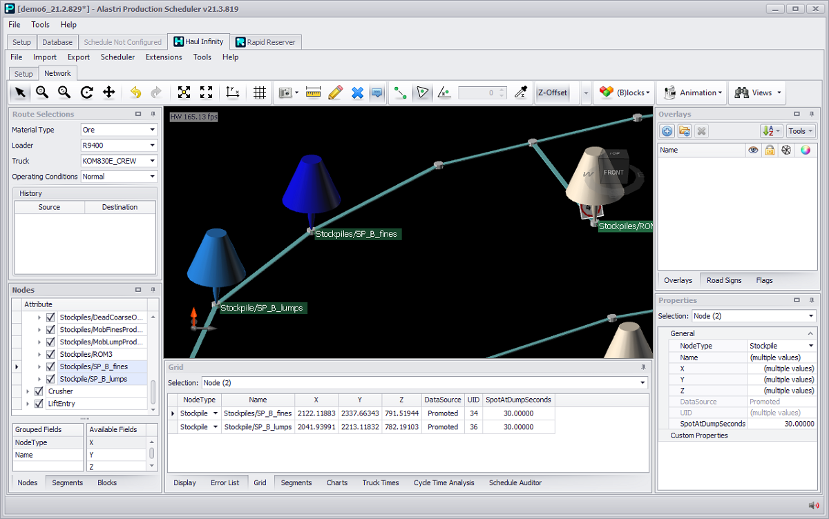The height and width of the screenshot is (519, 829).
Task: Activate the pan move tool
Action: pyautogui.click(x=108, y=92)
